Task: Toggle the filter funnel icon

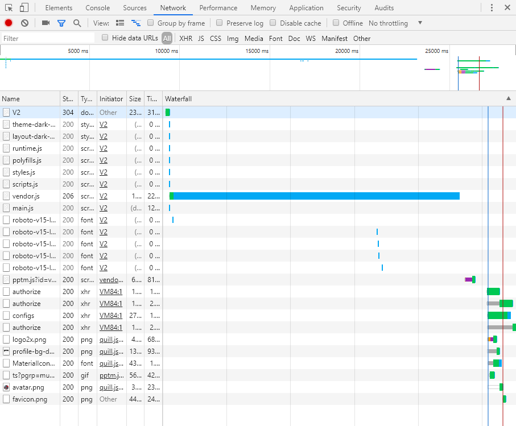Action: [61, 23]
